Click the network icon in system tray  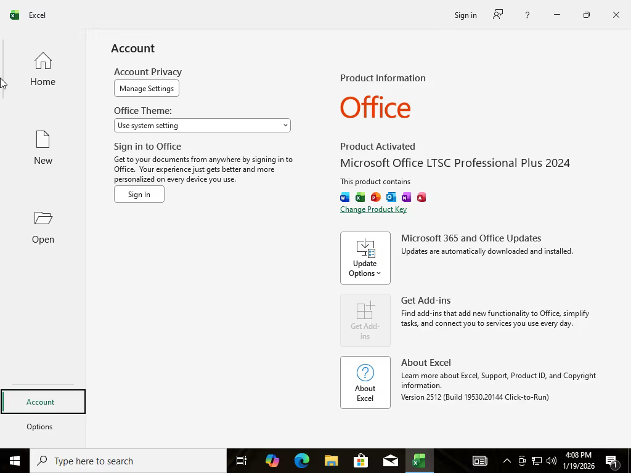[537, 461]
